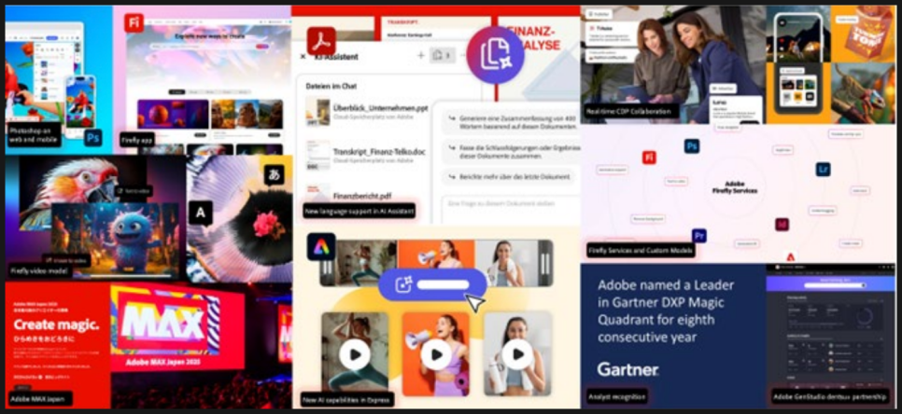Click the 'Firefly app' label

coord(137,140)
